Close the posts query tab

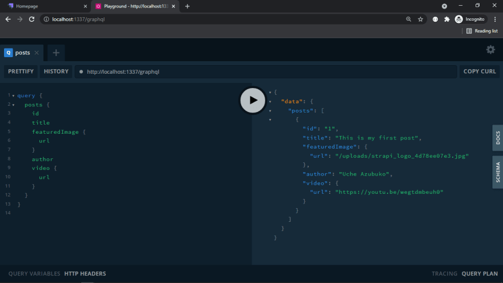[x=37, y=53]
